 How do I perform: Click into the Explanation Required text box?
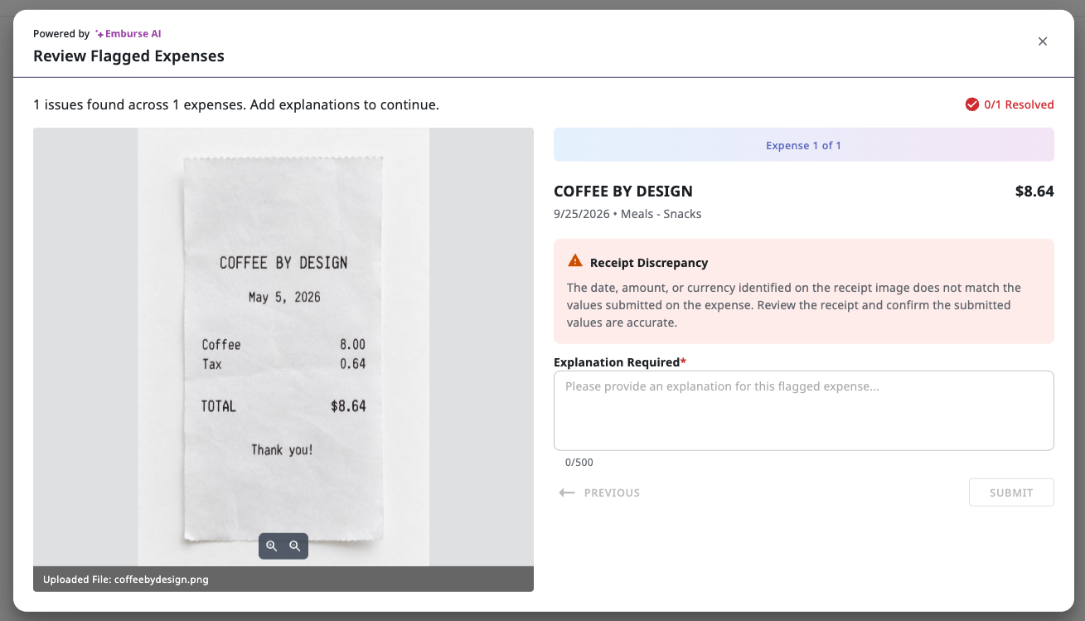(x=804, y=410)
